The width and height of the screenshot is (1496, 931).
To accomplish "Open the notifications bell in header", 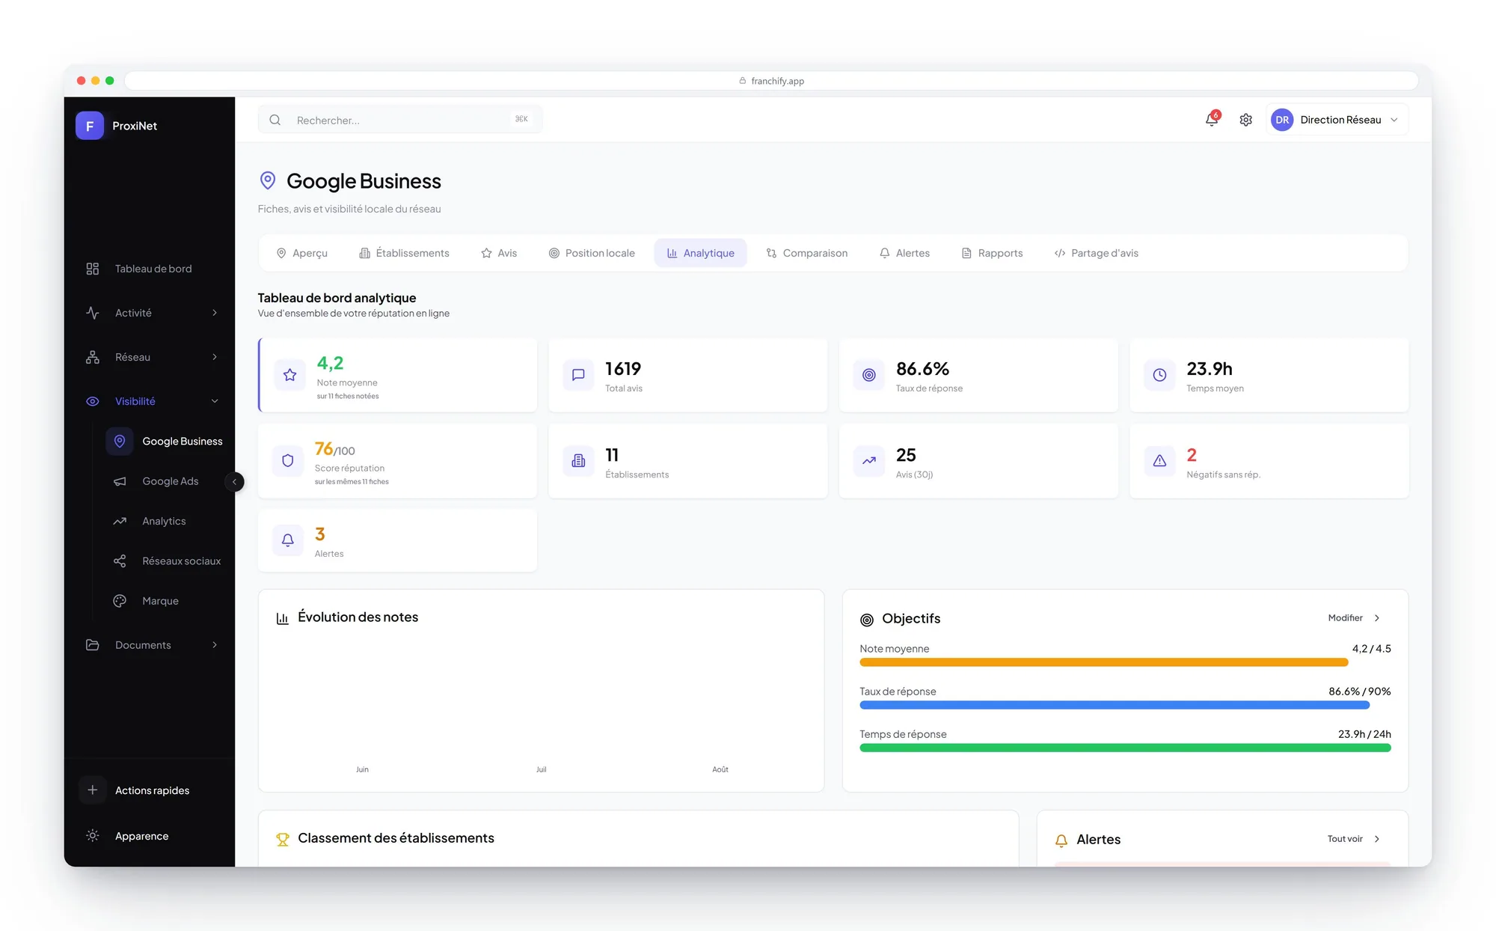I will (1212, 120).
